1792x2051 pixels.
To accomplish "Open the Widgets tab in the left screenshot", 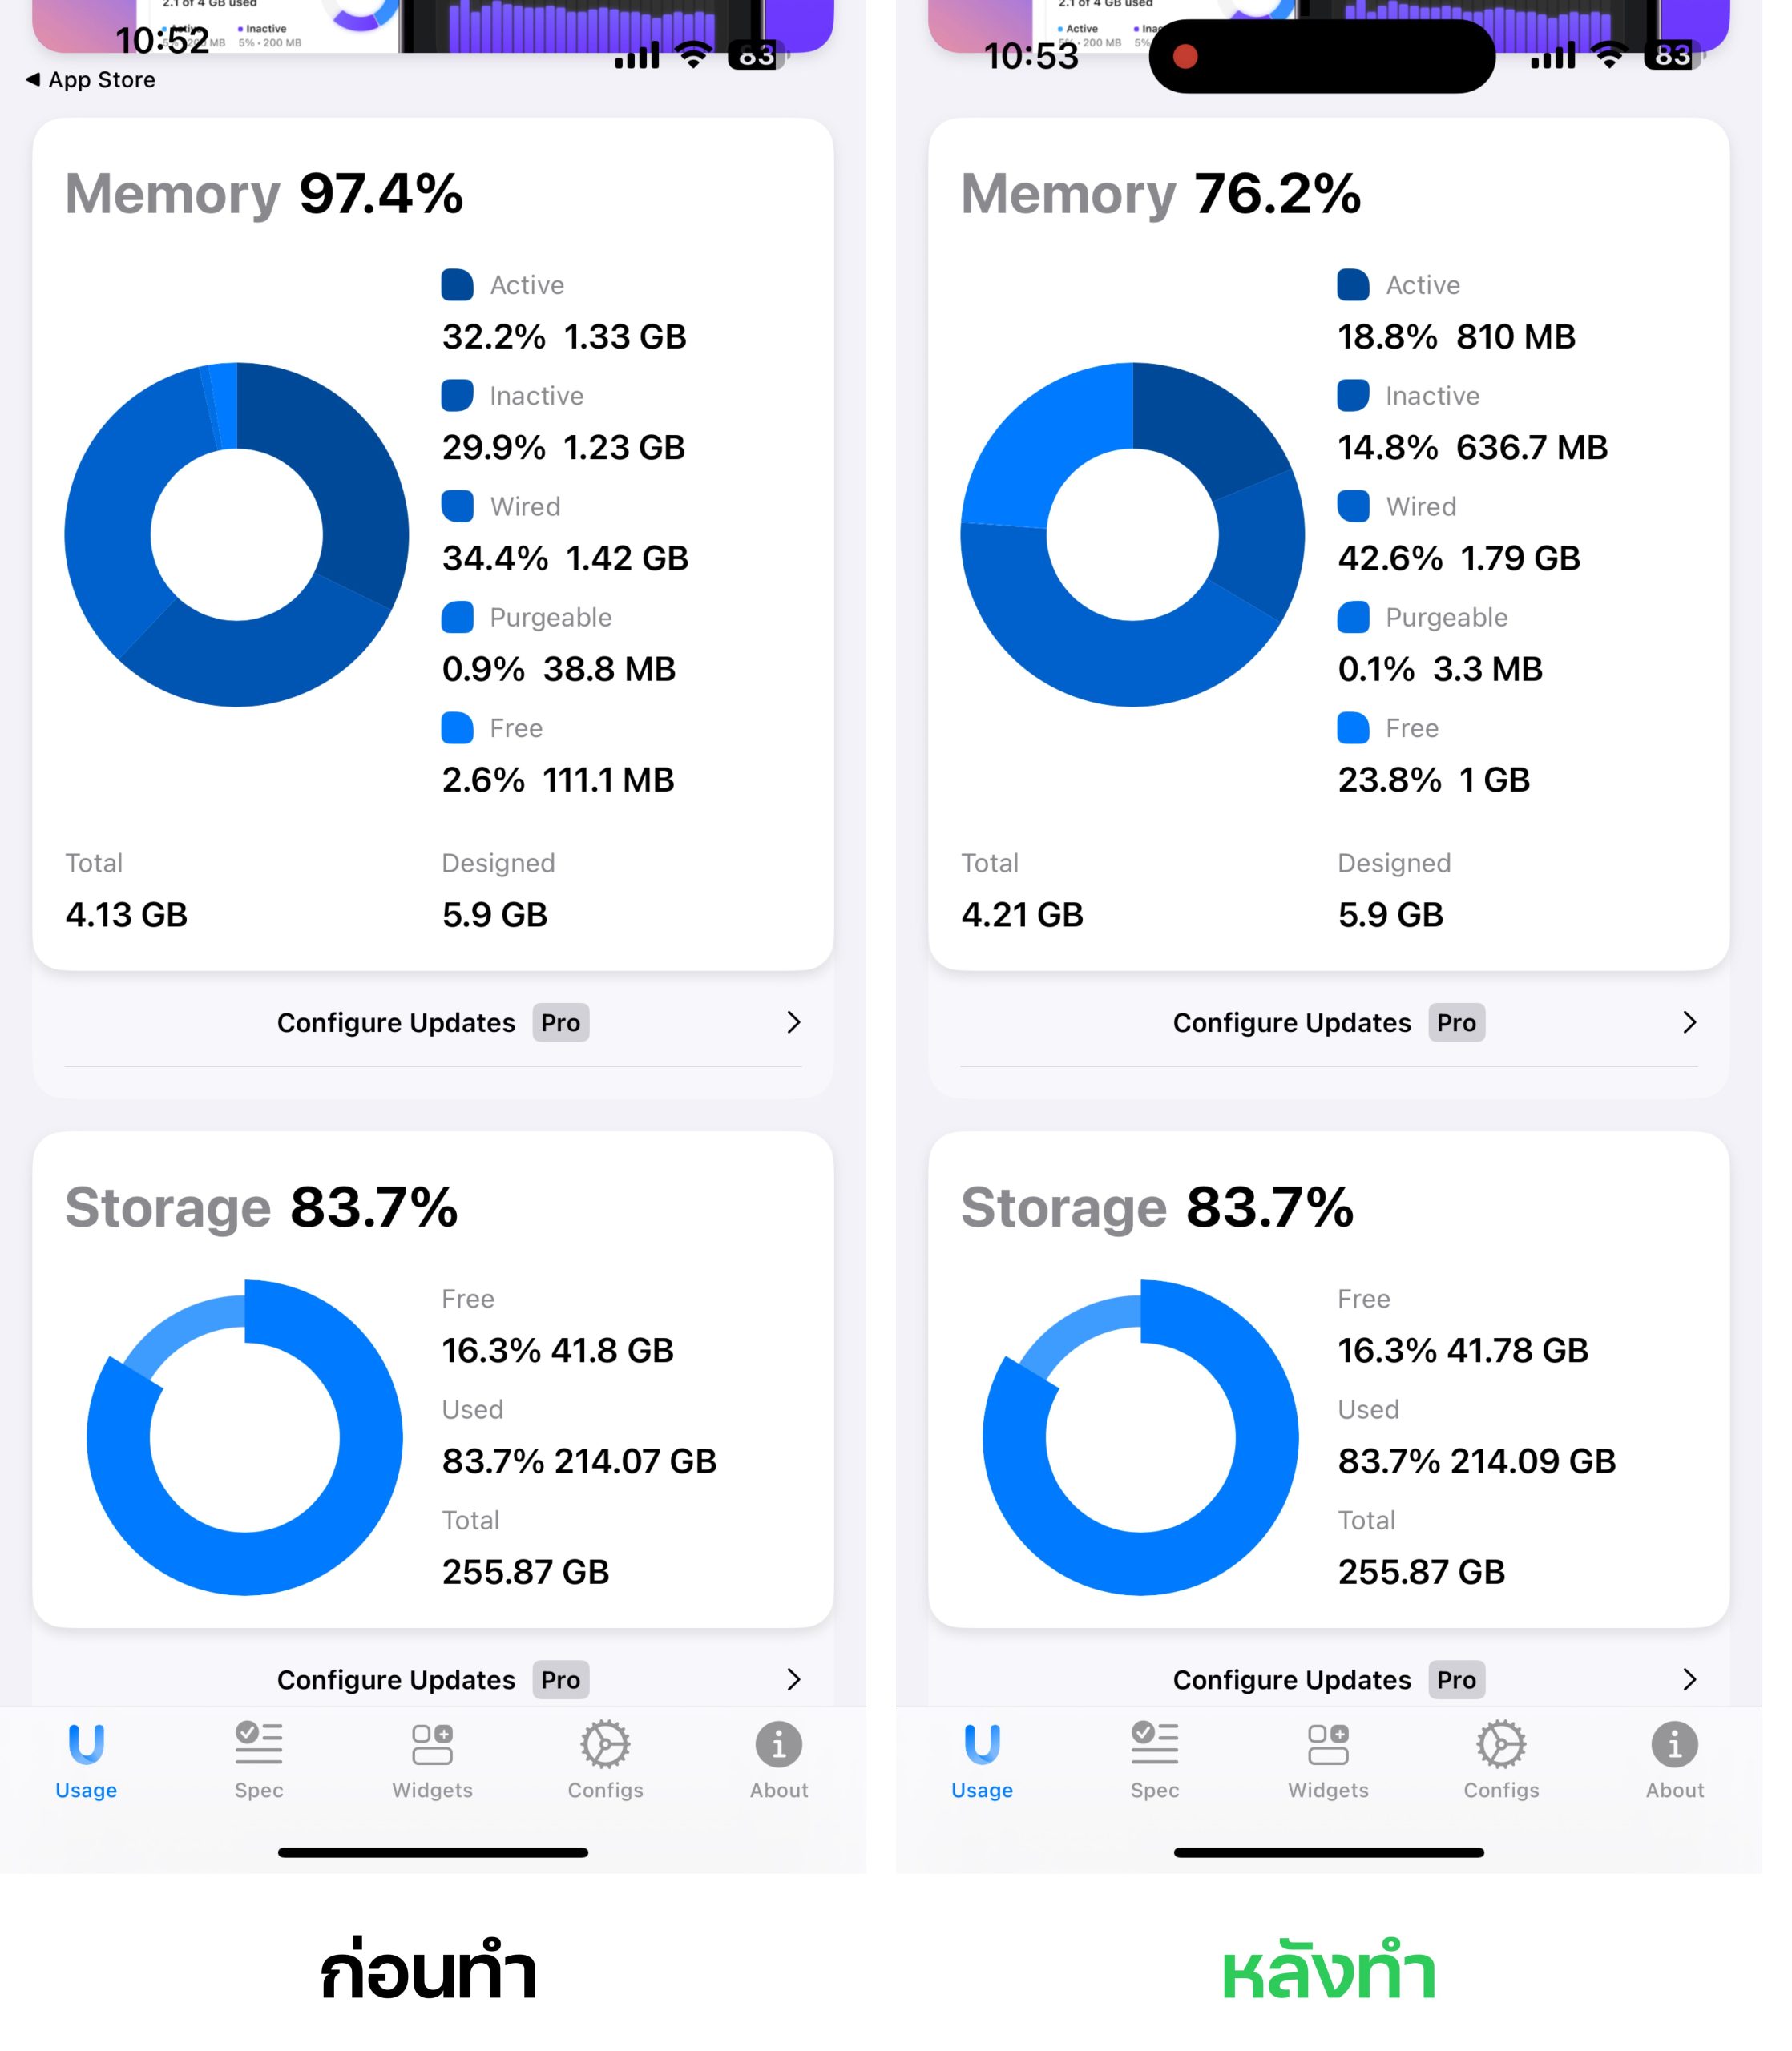I will [x=432, y=1745].
